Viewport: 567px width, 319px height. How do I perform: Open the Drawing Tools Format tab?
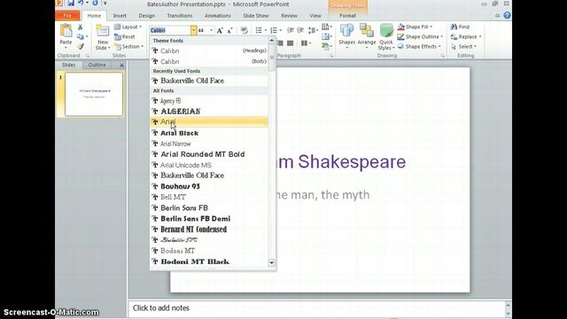click(x=347, y=16)
